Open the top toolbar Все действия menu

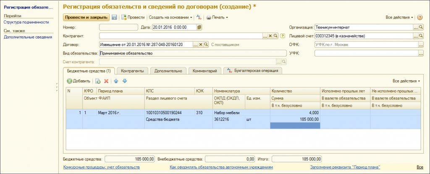(399, 17)
